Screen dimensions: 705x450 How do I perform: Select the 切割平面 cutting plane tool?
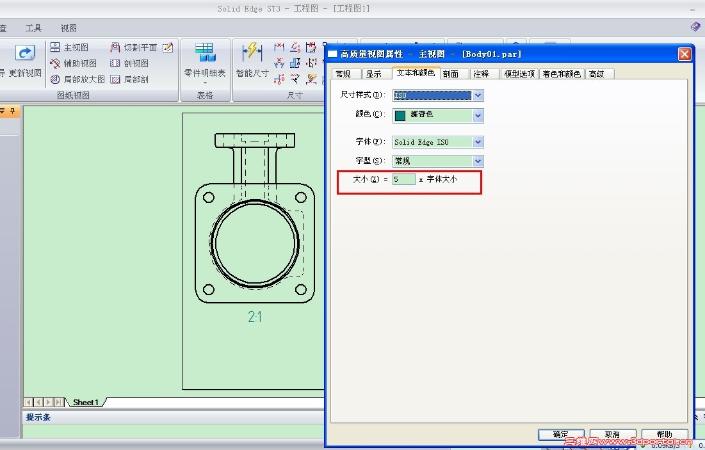pyautogui.click(x=134, y=47)
